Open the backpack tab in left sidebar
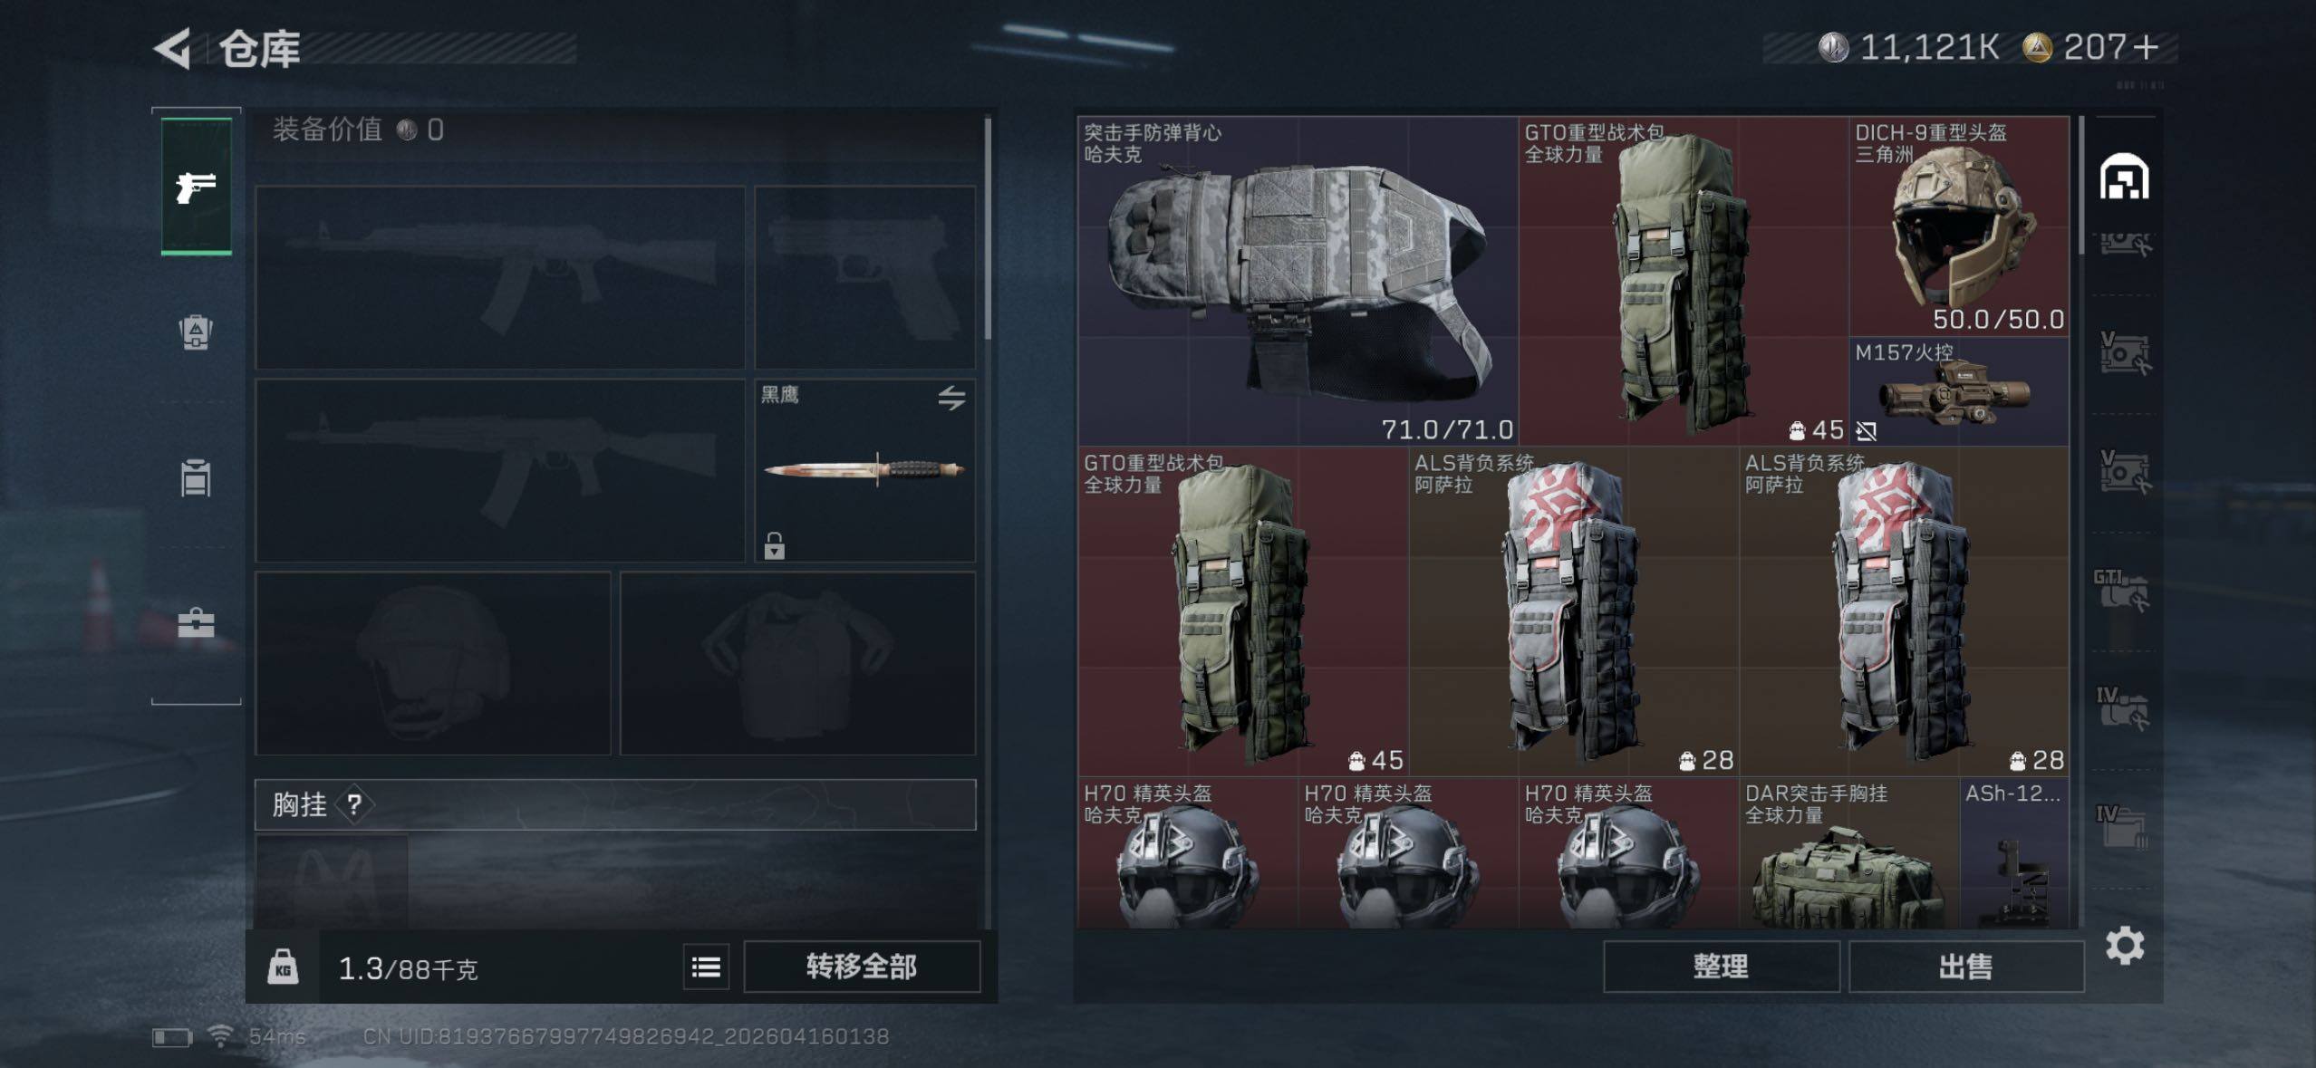 click(196, 332)
